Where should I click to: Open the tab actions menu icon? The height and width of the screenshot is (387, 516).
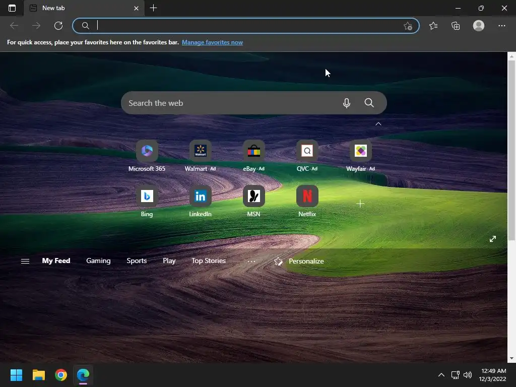(x=12, y=8)
